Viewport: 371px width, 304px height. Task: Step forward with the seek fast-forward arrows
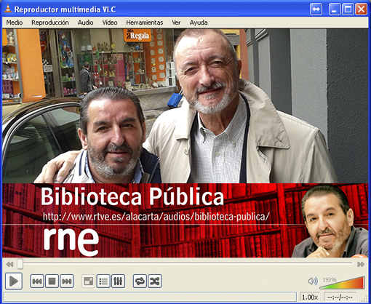pos(361,264)
